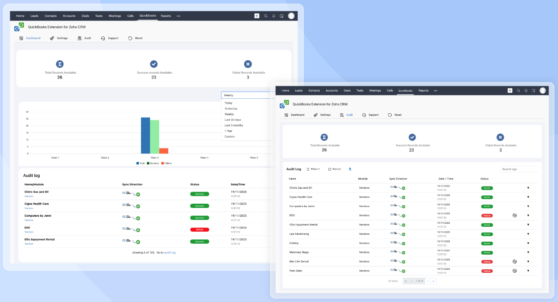Expand the Ellis Equipment Rental row in Audit window
This screenshot has width=558, height=302.
tap(528, 225)
